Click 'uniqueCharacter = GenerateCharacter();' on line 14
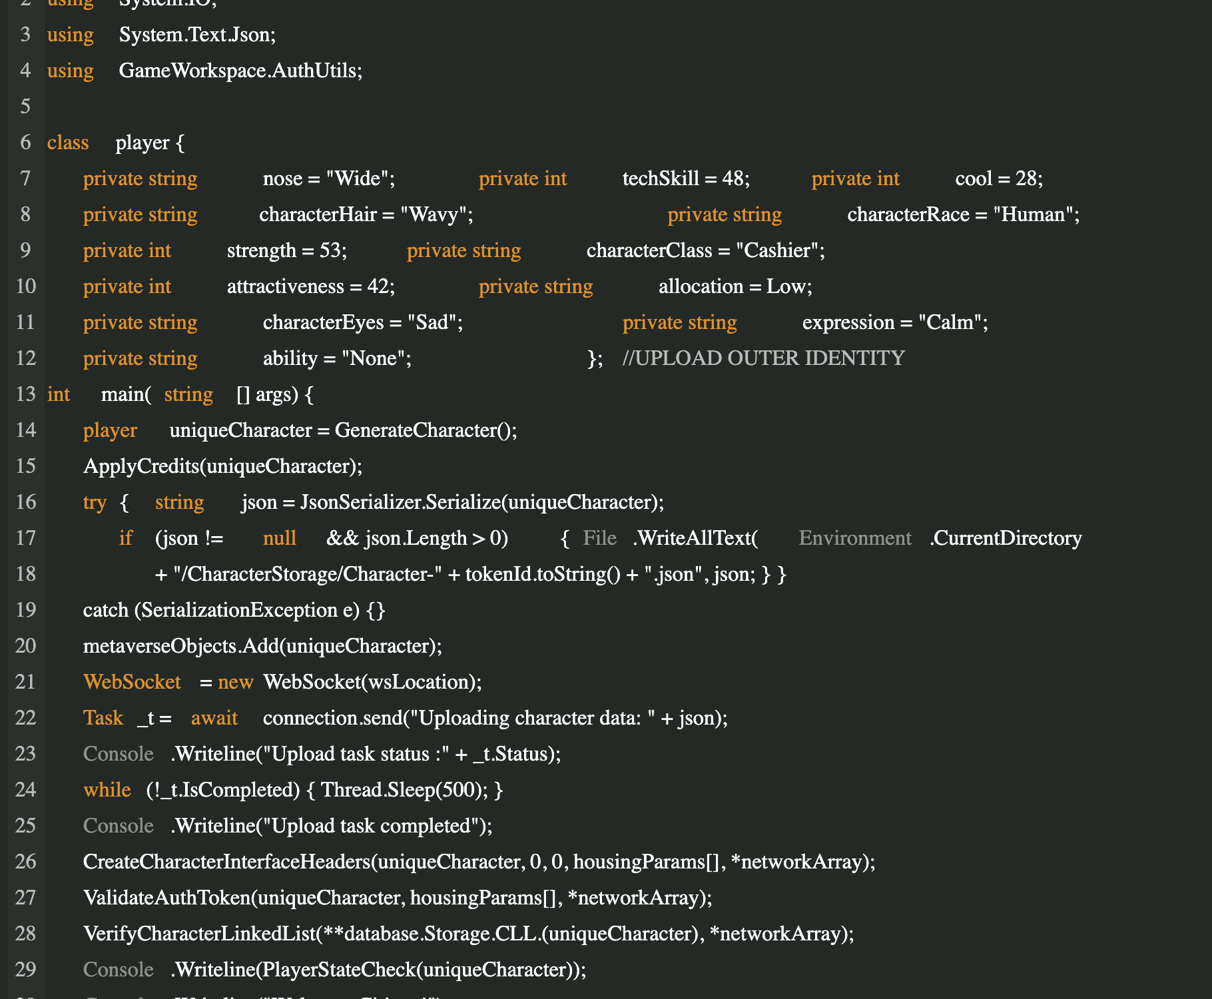 click(x=343, y=430)
